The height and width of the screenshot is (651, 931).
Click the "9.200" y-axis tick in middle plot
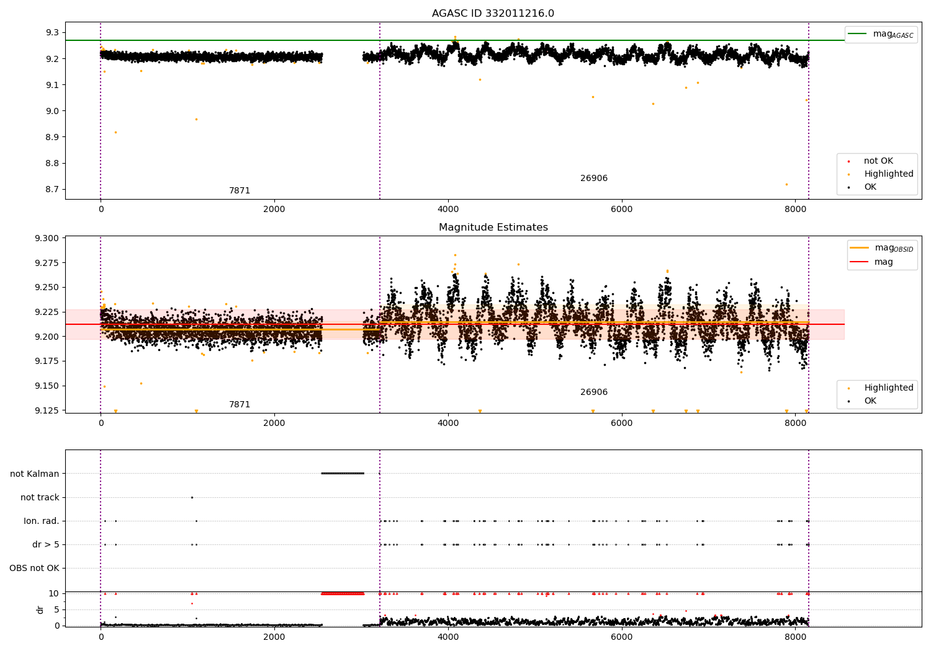[x=47, y=337]
